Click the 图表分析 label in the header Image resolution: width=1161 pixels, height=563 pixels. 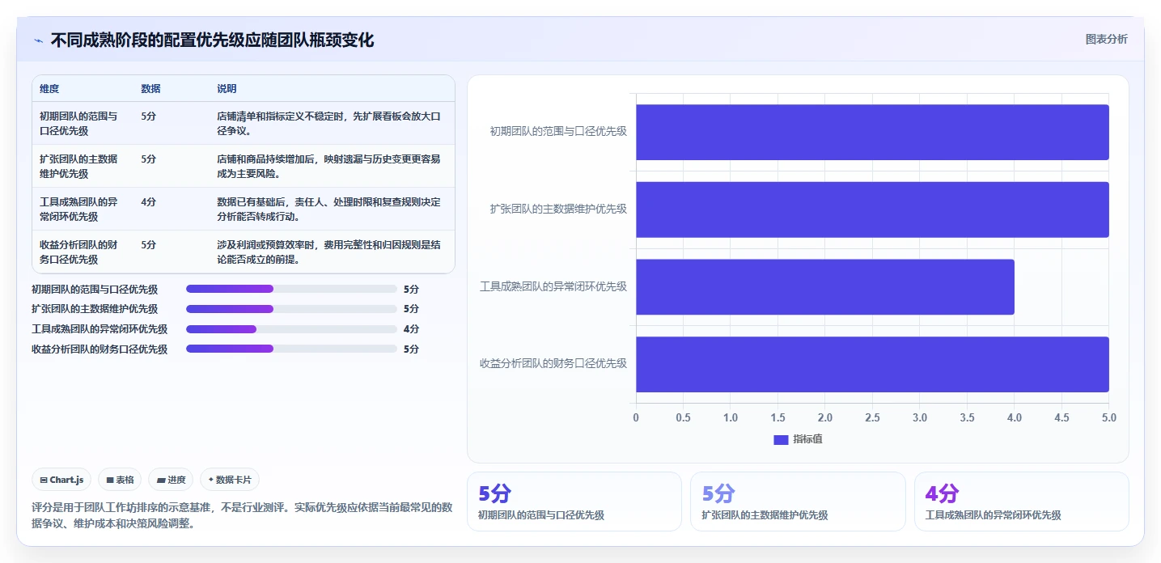click(x=1106, y=39)
